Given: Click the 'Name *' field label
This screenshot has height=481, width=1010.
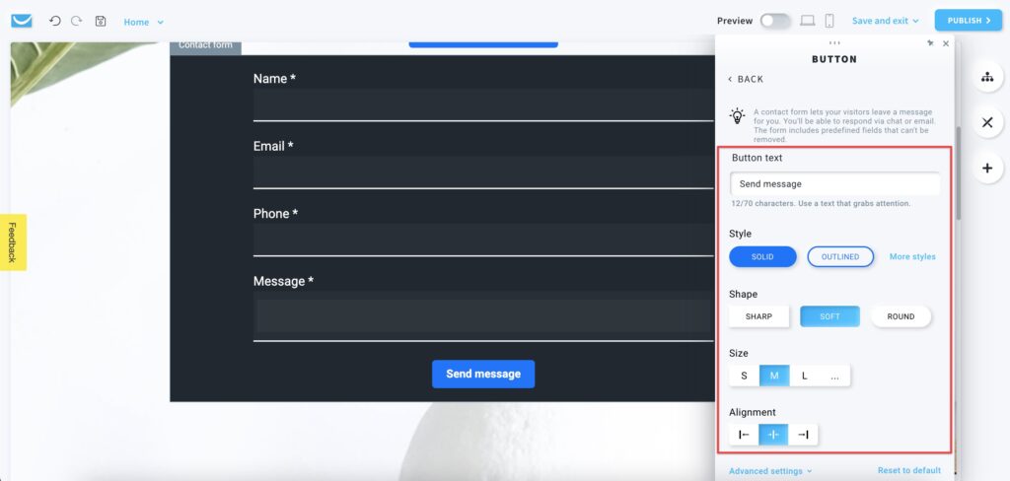Looking at the screenshot, I should tap(274, 79).
